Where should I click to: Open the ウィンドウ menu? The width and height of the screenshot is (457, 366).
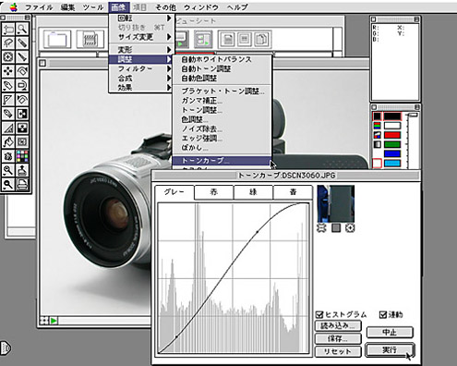[201, 7]
